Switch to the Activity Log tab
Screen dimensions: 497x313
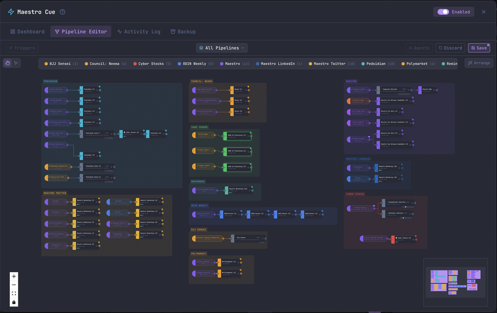click(139, 32)
